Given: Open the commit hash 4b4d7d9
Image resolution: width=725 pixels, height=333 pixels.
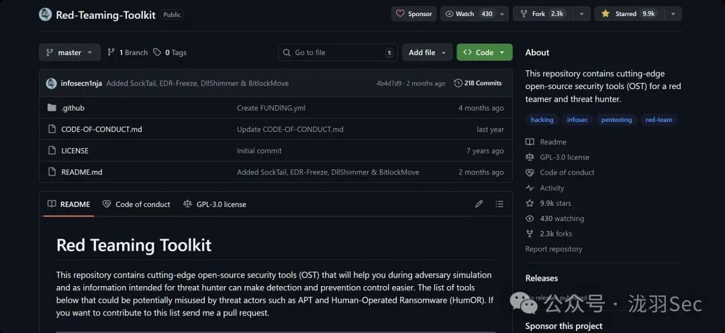Looking at the screenshot, I should tap(389, 84).
